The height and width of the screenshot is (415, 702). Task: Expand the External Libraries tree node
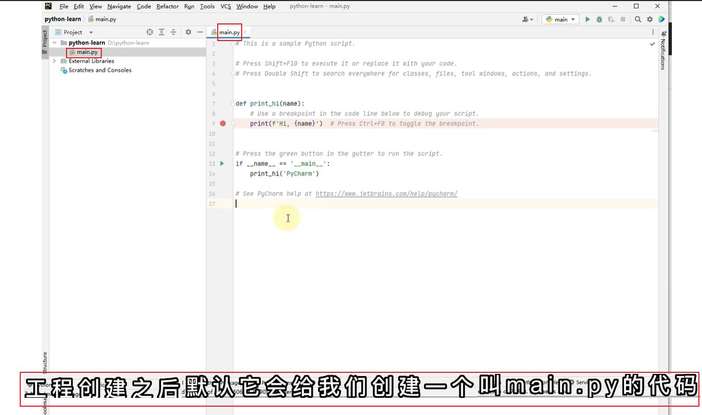pos(55,61)
